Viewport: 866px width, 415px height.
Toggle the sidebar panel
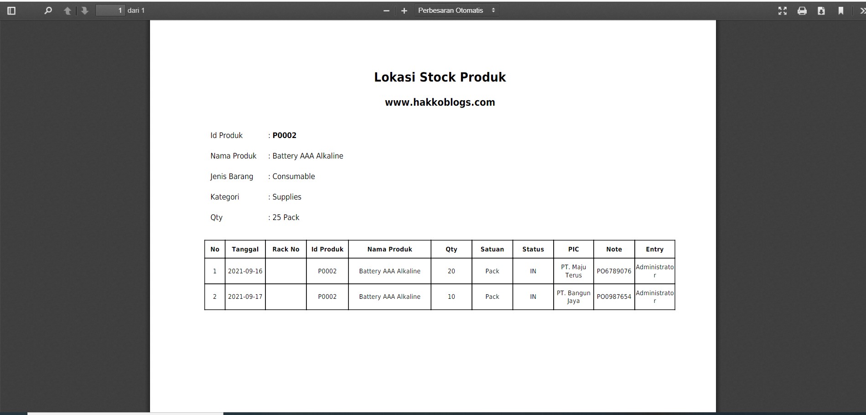coord(11,10)
